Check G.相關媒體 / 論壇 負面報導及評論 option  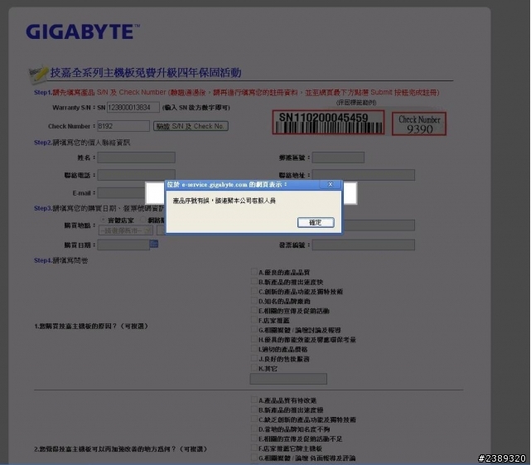pyautogui.click(x=254, y=458)
